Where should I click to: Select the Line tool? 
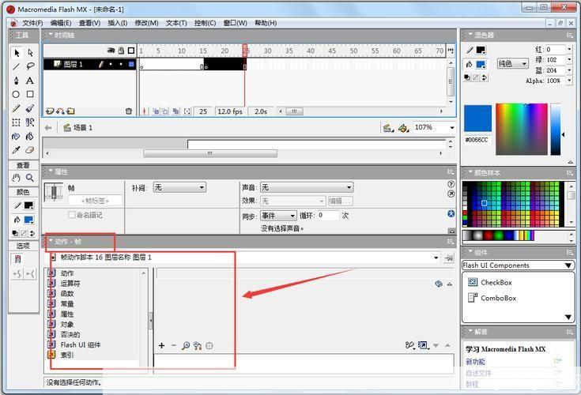(x=17, y=66)
